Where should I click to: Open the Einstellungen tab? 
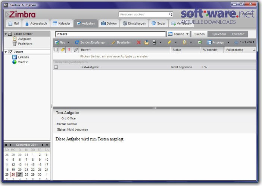click(134, 23)
